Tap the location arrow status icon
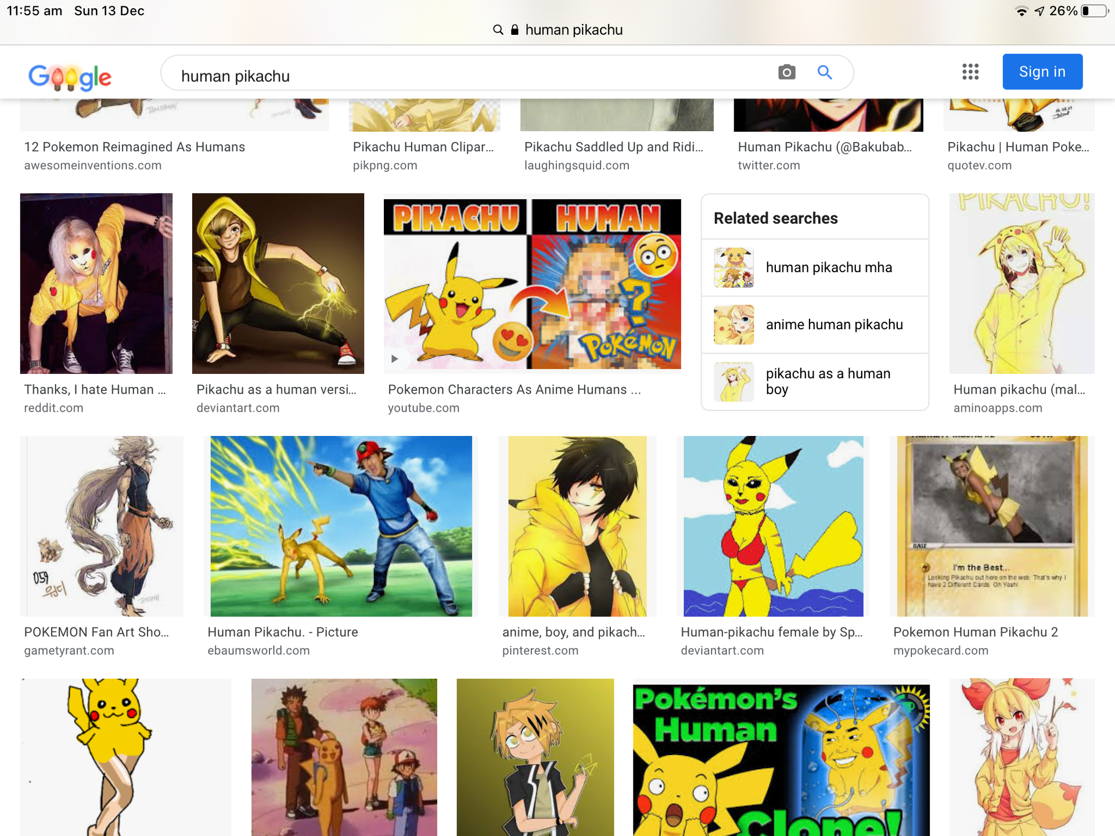The width and height of the screenshot is (1115, 836). click(x=1040, y=11)
